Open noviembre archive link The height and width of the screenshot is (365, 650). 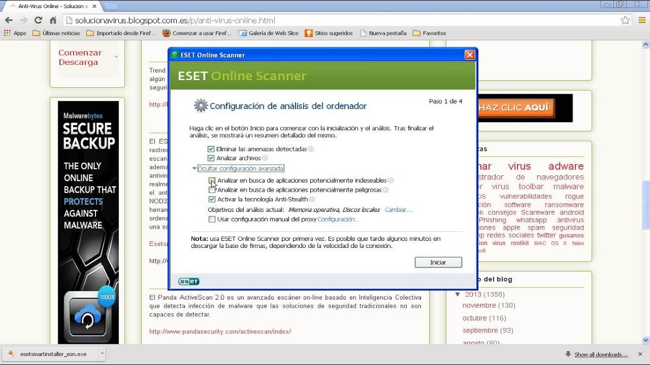coord(479,306)
